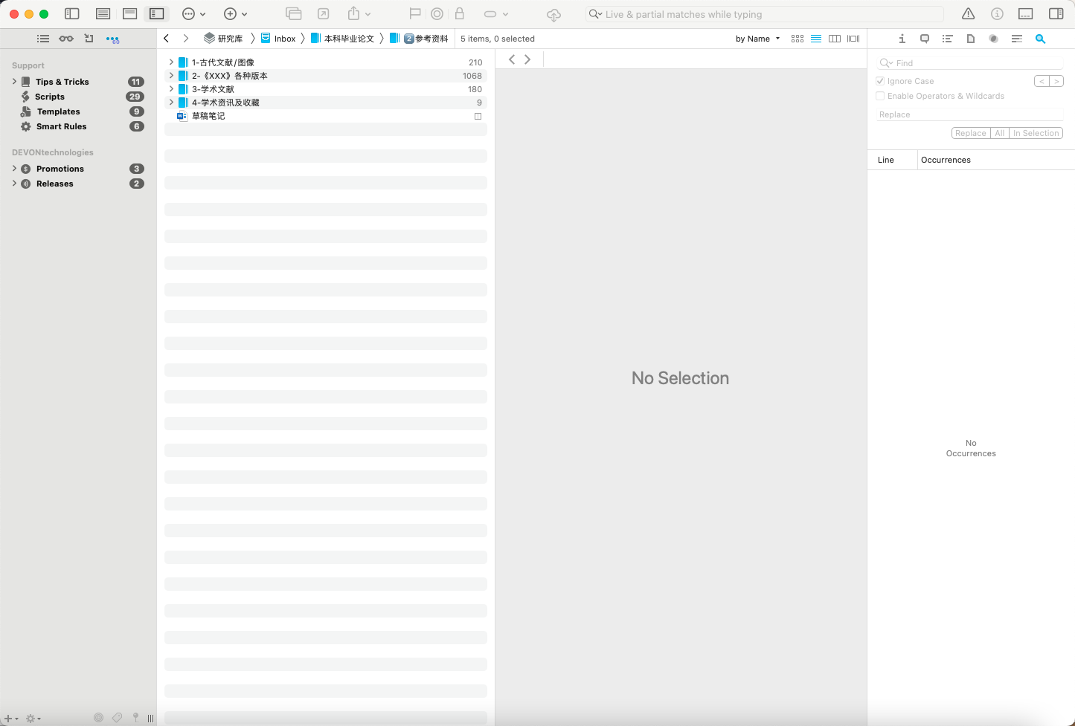The image size is (1075, 726).
Task: Enable Operators & Wildcards checkbox
Action: [880, 96]
